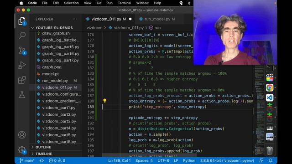Change indentation via Spaces: 4
The image size is (292, 164).
144,160
